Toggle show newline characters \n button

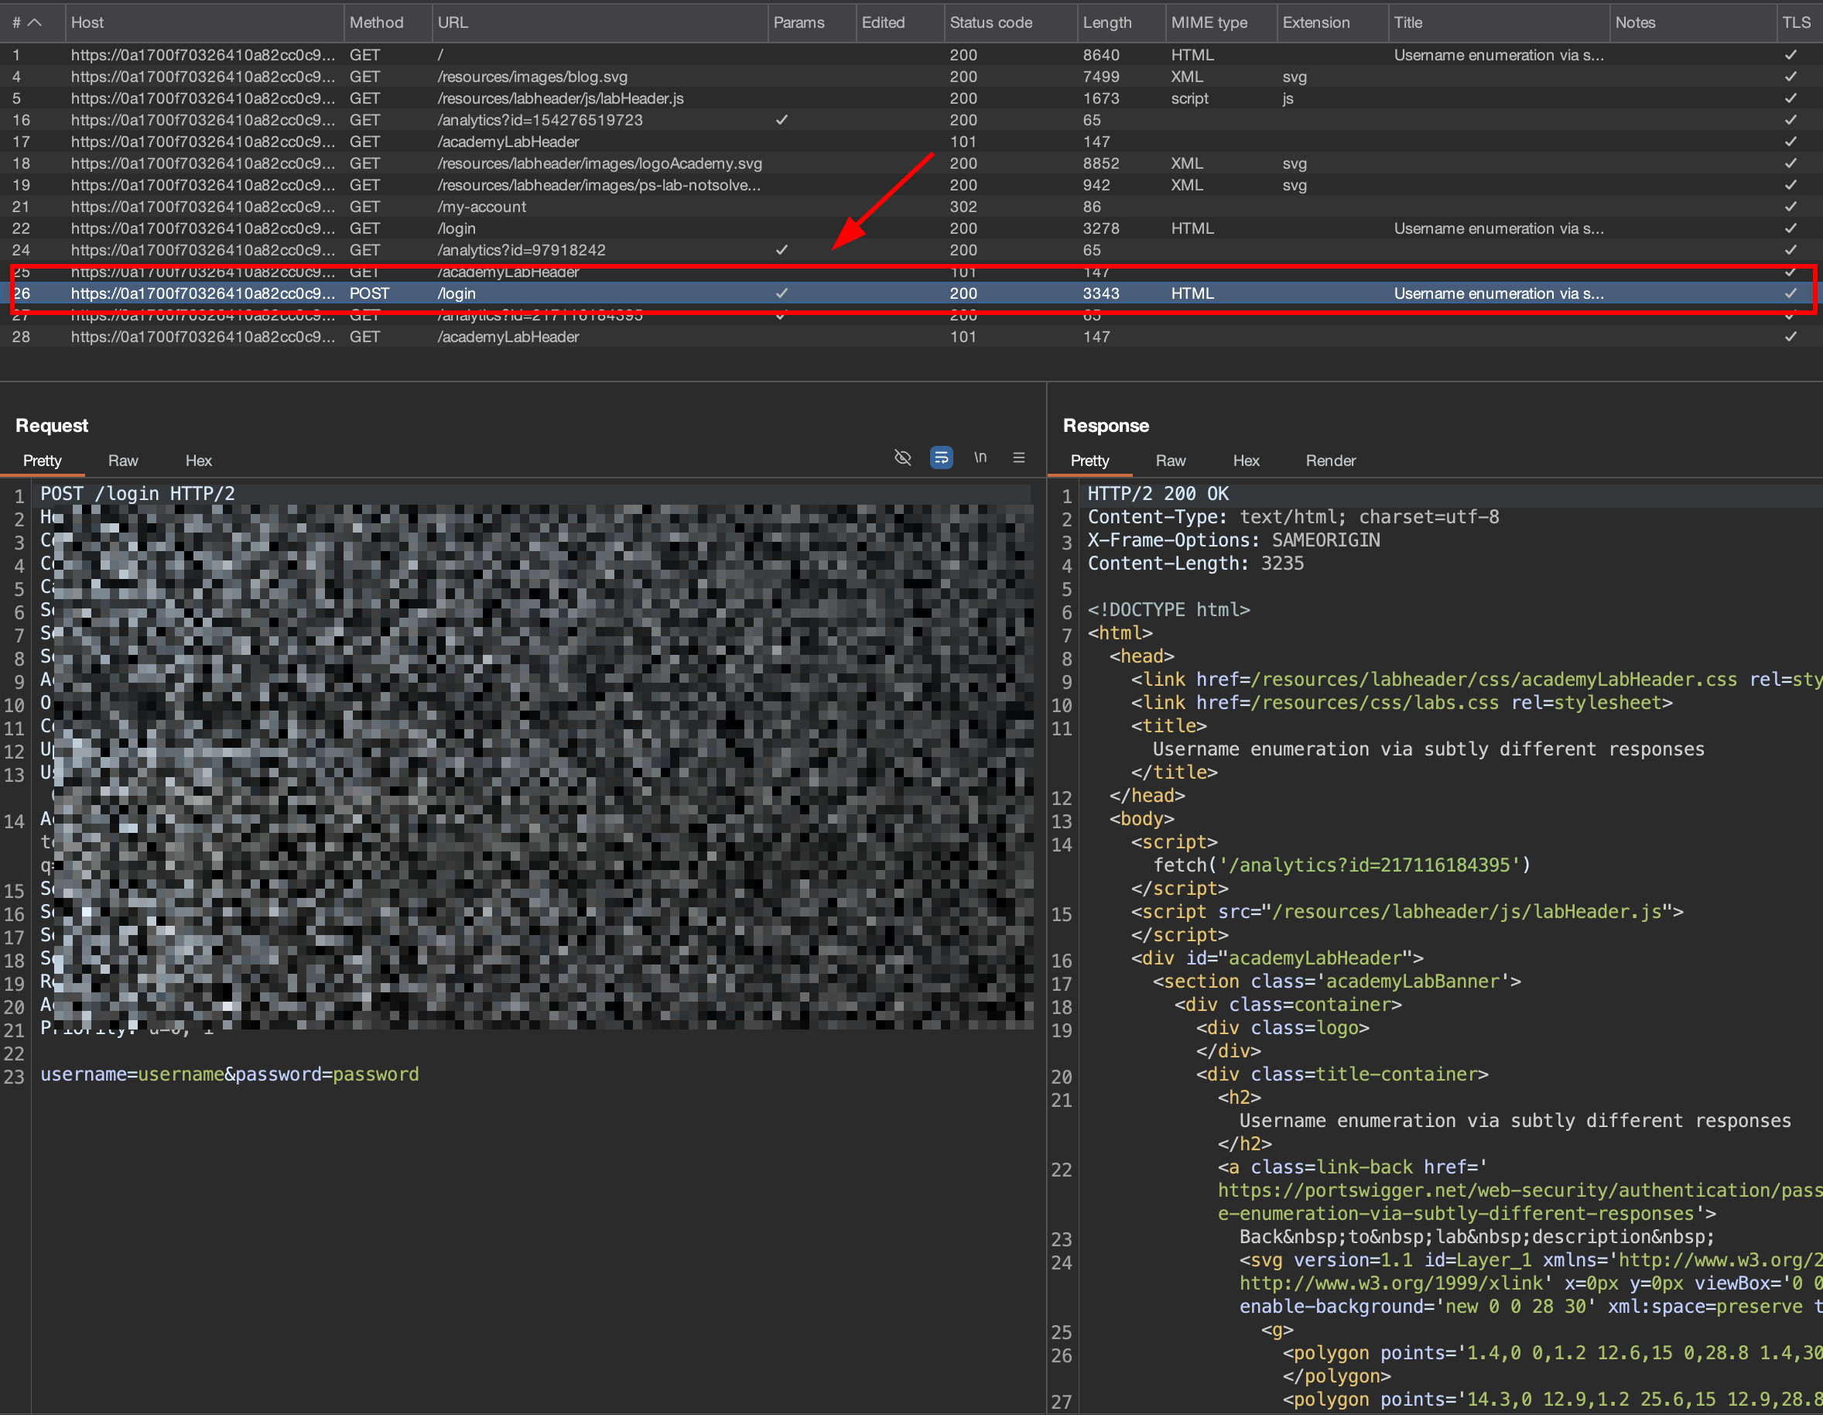pos(980,457)
